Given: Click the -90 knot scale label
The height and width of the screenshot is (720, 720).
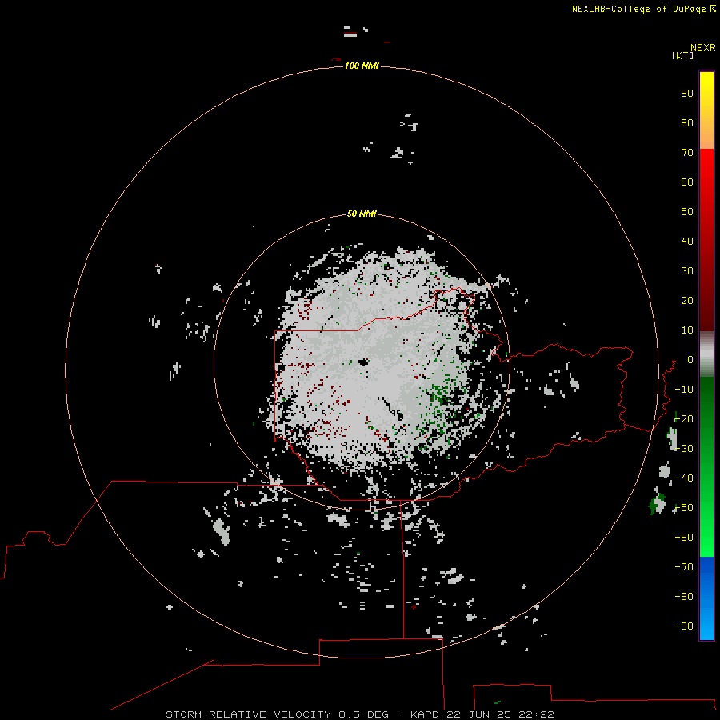Looking at the screenshot, I should pos(684,626).
